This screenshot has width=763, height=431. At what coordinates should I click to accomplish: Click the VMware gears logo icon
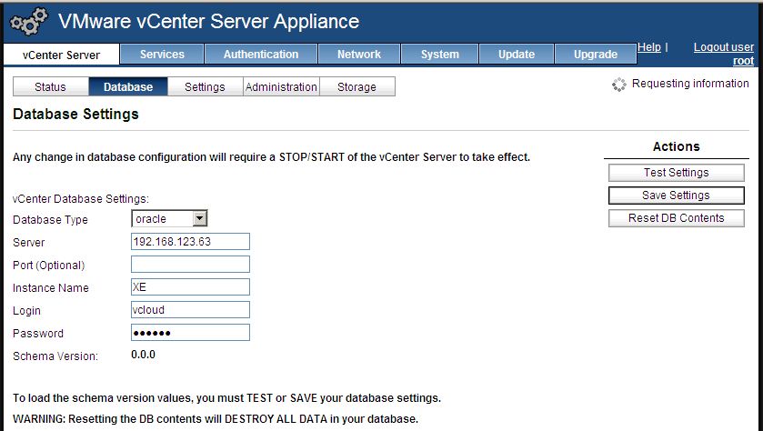coord(28,22)
